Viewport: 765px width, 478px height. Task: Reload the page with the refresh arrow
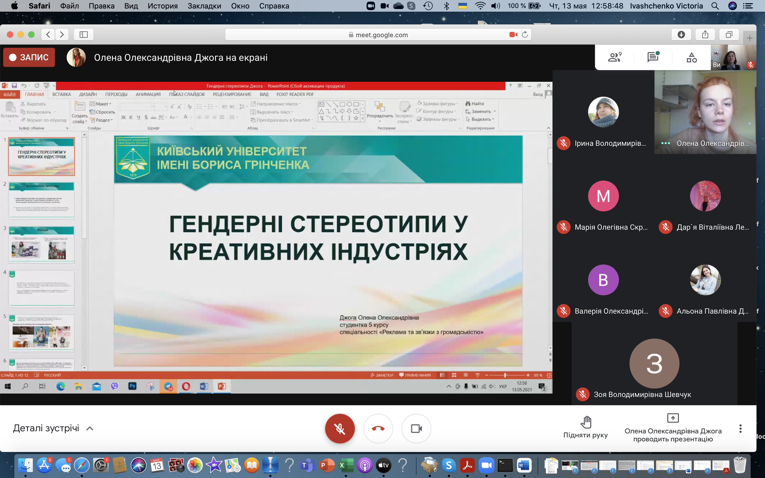coord(525,35)
